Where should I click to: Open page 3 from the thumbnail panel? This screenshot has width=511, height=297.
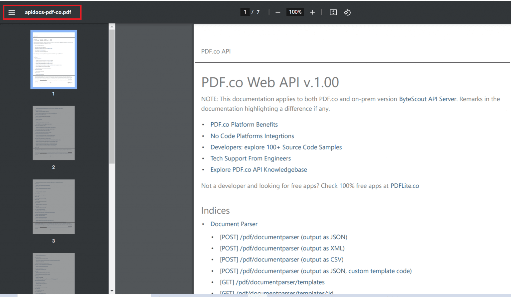coord(54,207)
